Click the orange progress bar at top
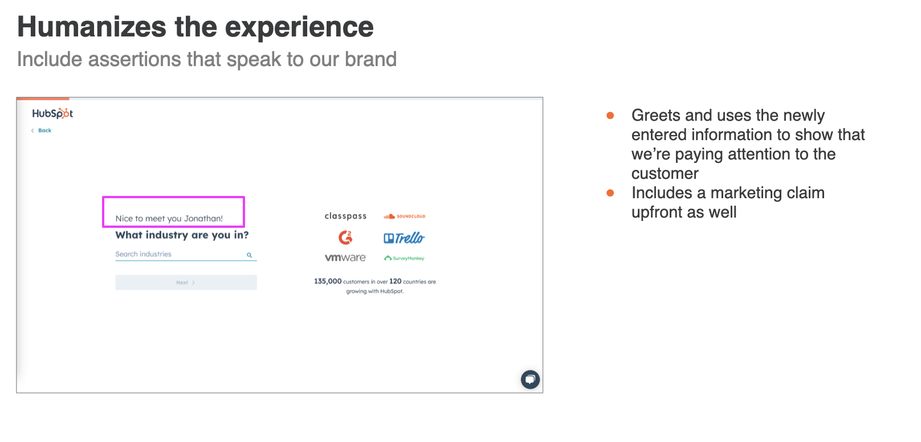 (x=43, y=99)
